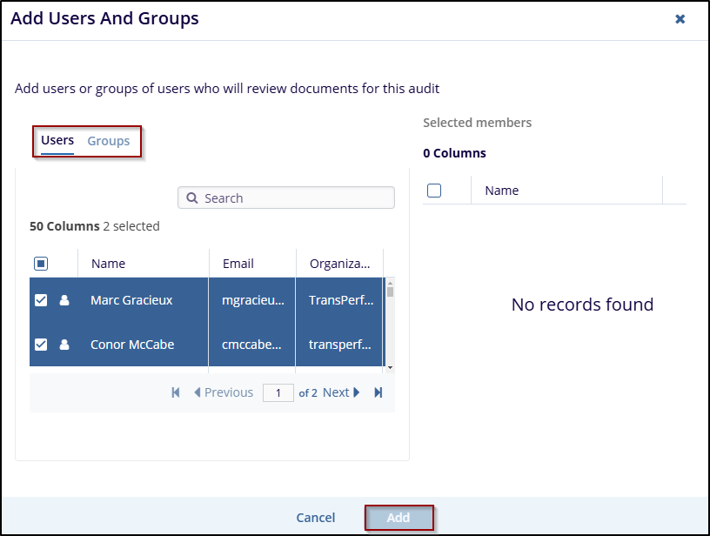Jump to first page of users
The height and width of the screenshot is (536, 710).
(176, 392)
